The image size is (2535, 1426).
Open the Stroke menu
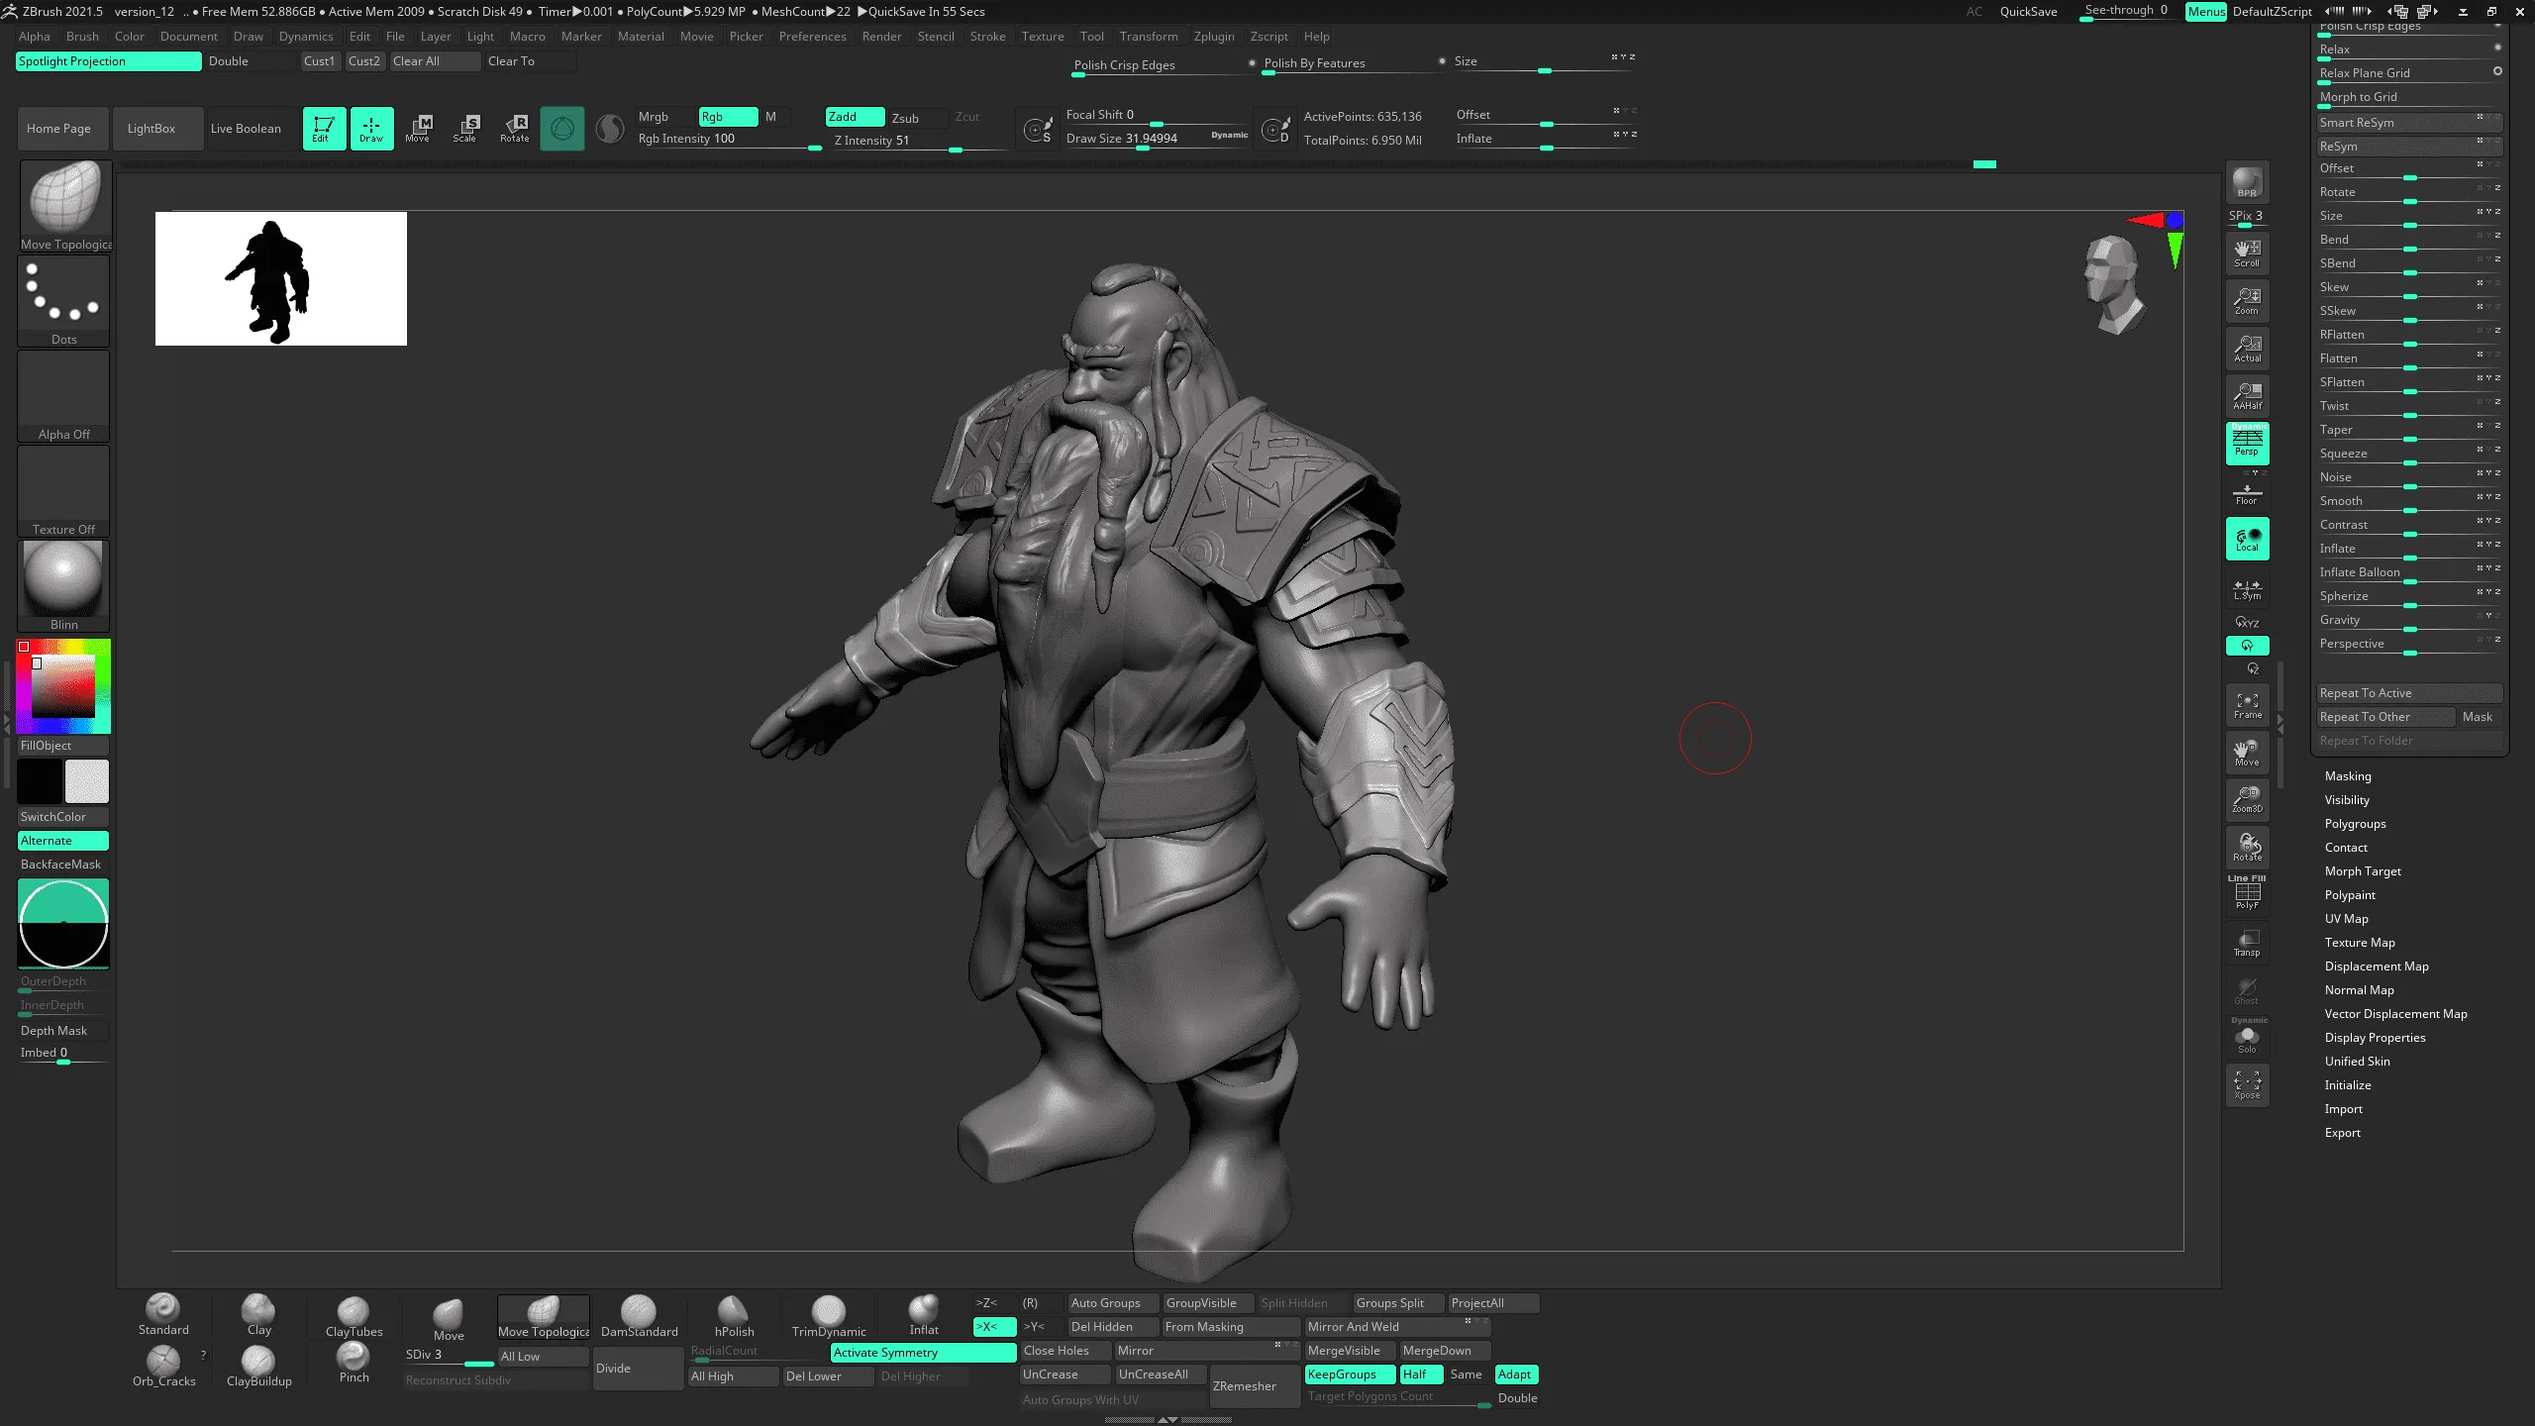986,37
